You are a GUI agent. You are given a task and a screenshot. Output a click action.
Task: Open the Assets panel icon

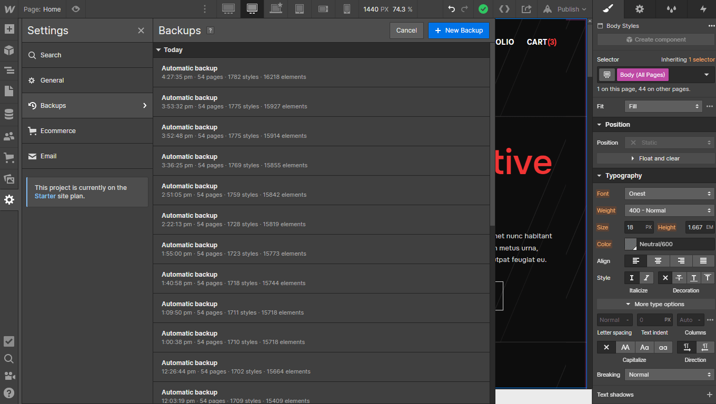pyautogui.click(x=9, y=179)
